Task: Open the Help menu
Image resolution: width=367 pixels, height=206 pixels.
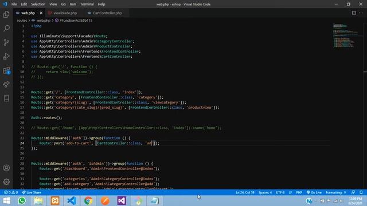Action: pos(101,4)
